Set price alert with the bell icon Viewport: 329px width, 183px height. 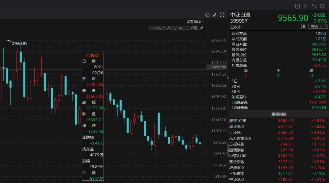(x=304, y=27)
